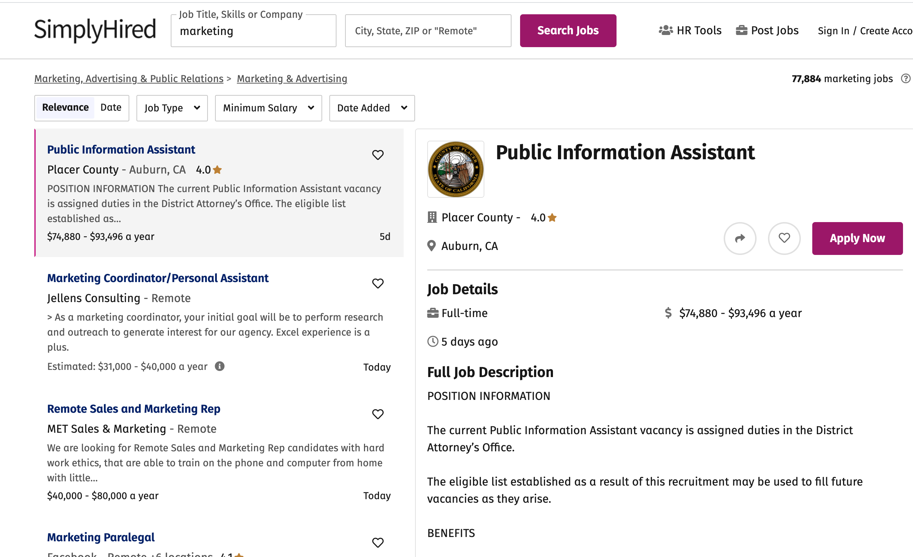
Task: Sort results by Date
Action: pyautogui.click(x=111, y=107)
